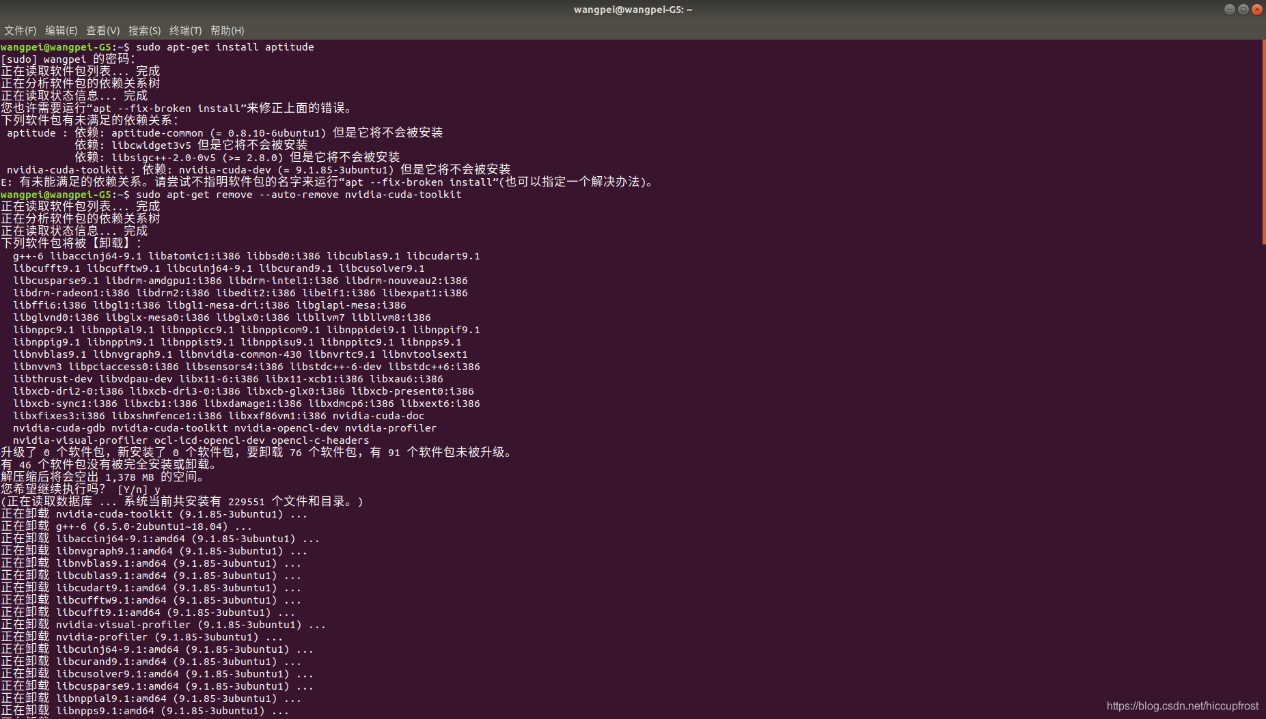Click the text 'libcwidget3v5' dependency
1266x719 pixels.
pos(151,145)
